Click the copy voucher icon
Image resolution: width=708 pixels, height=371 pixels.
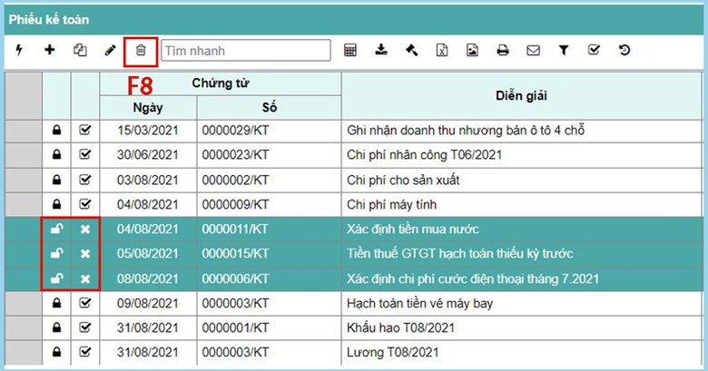pyautogui.click(x=79, y=51)
